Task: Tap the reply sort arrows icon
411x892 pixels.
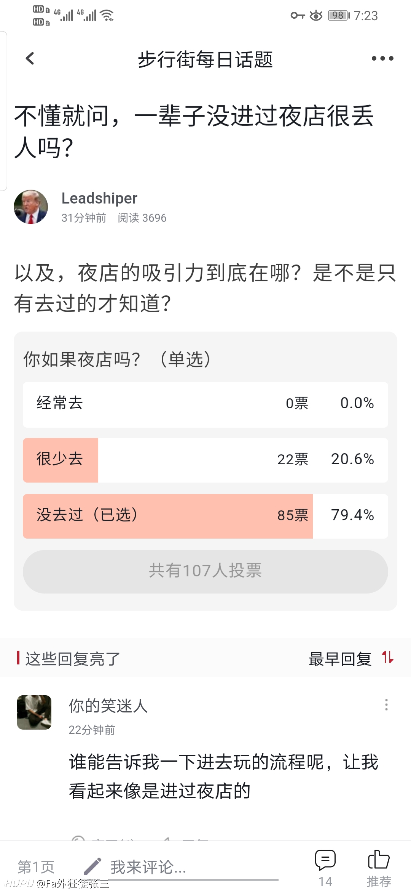Action: click(388, 658)
